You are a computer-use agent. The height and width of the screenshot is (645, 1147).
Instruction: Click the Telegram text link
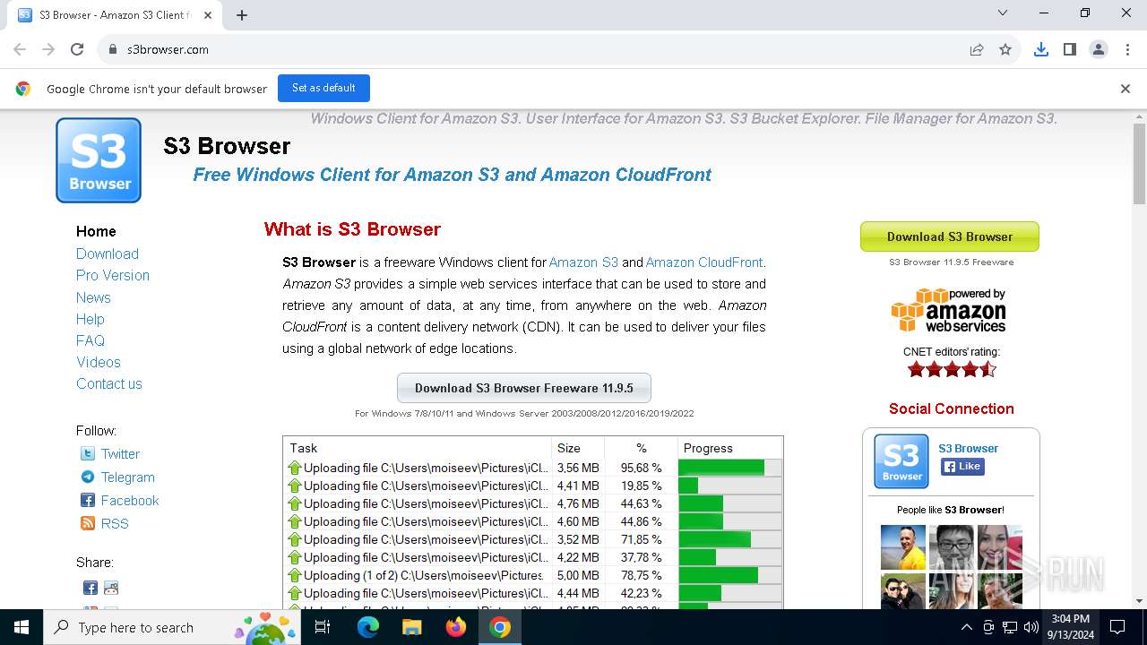(x=128, y=477)
